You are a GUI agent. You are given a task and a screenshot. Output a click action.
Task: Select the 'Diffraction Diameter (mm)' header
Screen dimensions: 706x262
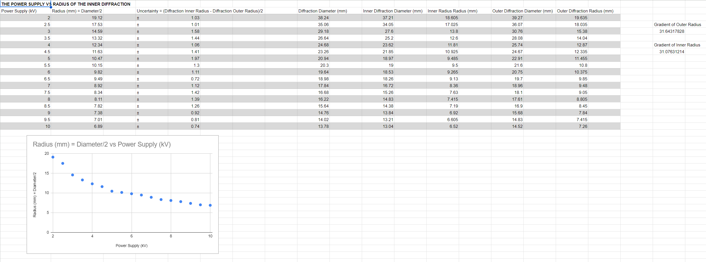click(x=323, y=11)
